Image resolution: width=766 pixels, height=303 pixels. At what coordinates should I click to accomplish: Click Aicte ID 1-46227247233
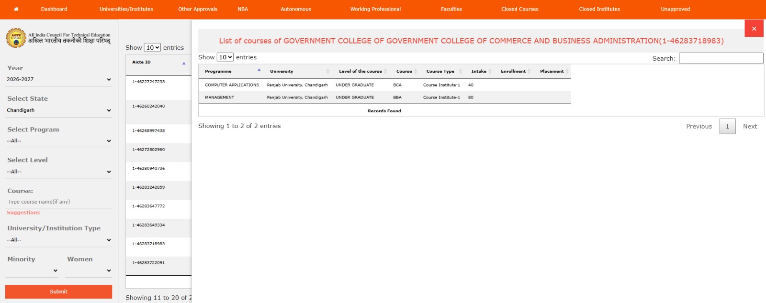[148, 82]
